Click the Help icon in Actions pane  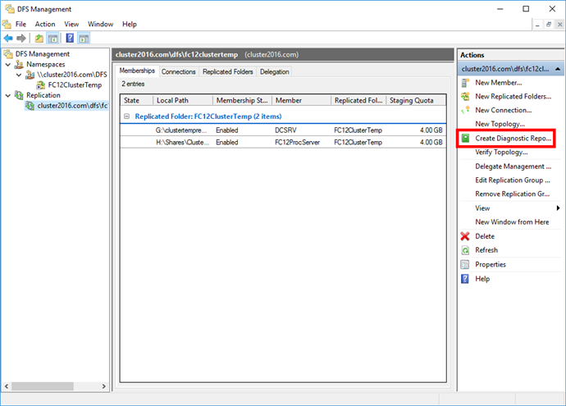pyautogui.click(x=465, y=279)
